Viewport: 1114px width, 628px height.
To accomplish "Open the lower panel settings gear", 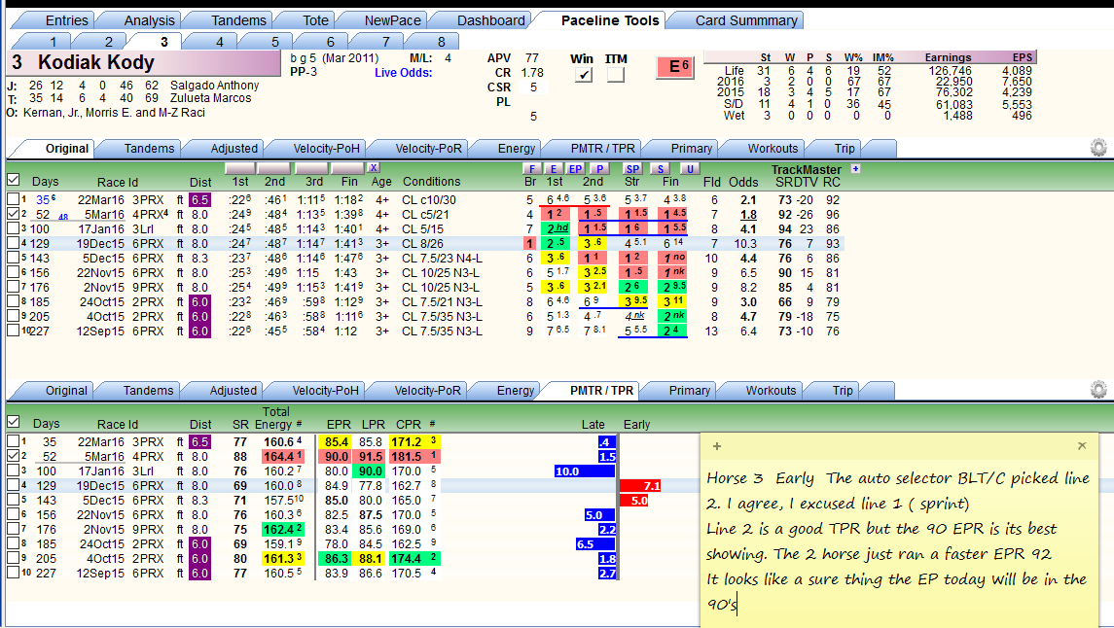I will [1098, 390].
